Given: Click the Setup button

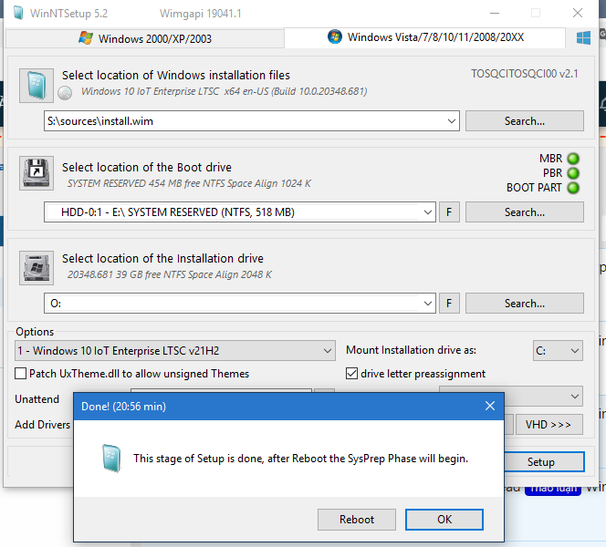Looking at the screenshot, I should coord(543,461).
